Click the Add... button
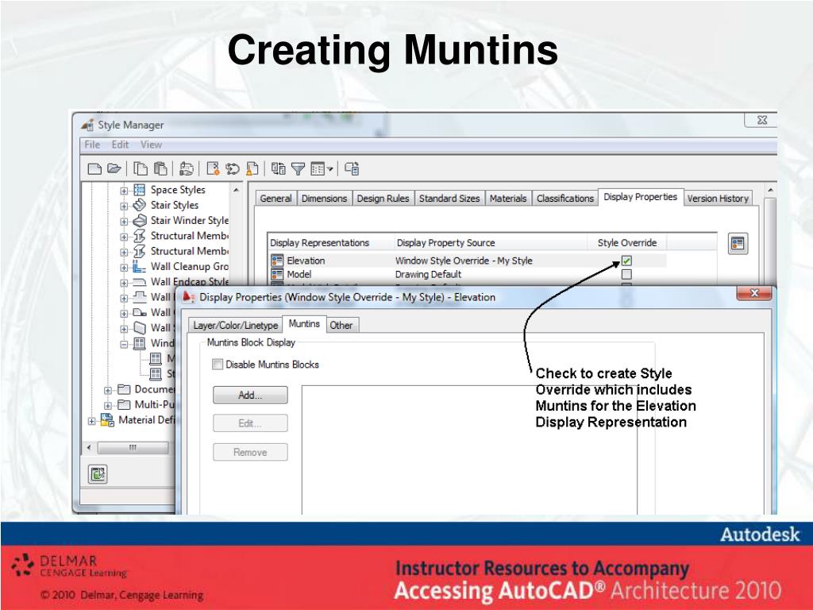Screen dimensions: 813x610 [250, 395]
